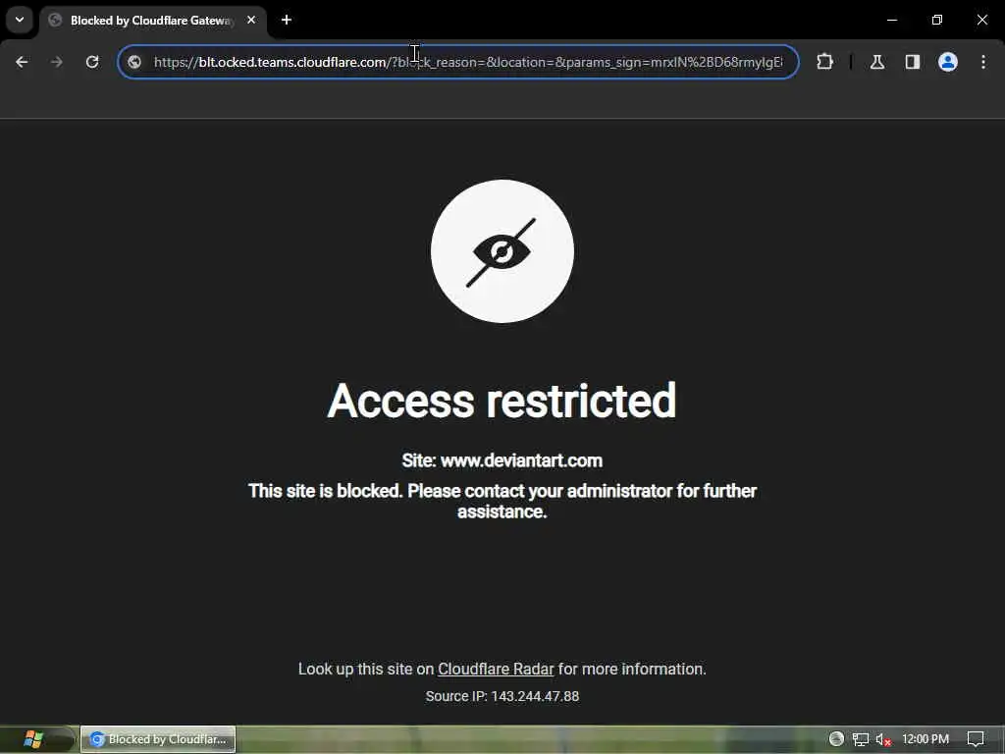Expand the tab search dropdown
The image size is (1005, 754).
click(20, 20)
